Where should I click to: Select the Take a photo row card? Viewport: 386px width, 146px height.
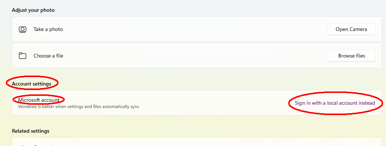[x=197, y=29]
